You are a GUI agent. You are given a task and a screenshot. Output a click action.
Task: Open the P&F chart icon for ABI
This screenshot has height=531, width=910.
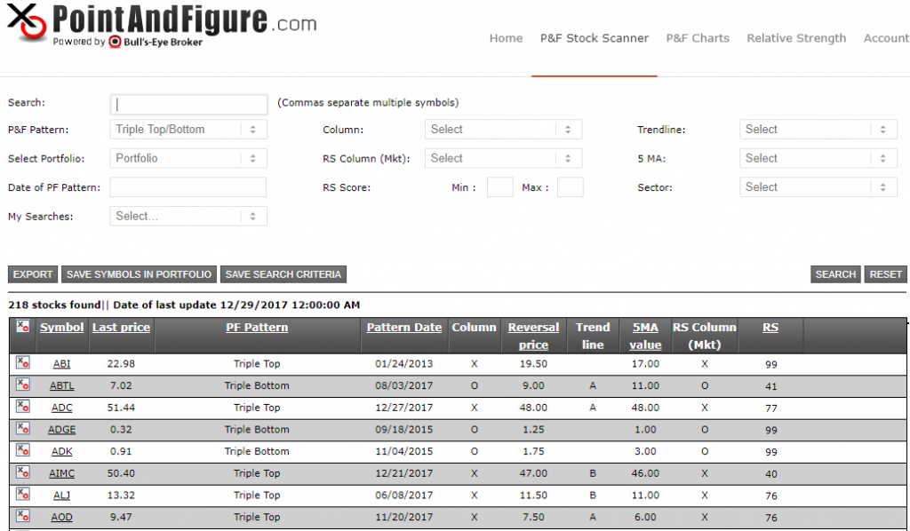point(20,364)
